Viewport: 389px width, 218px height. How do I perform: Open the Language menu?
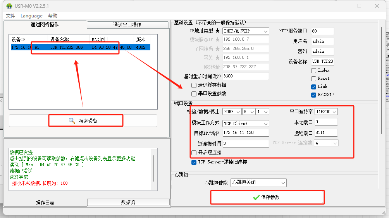pos(31,16)
